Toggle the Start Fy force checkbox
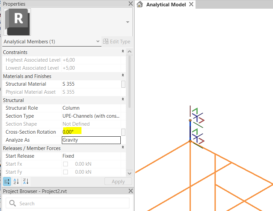The height and width of the screenshot is (211, 273). pyautogui.click(x=66, y=172)
